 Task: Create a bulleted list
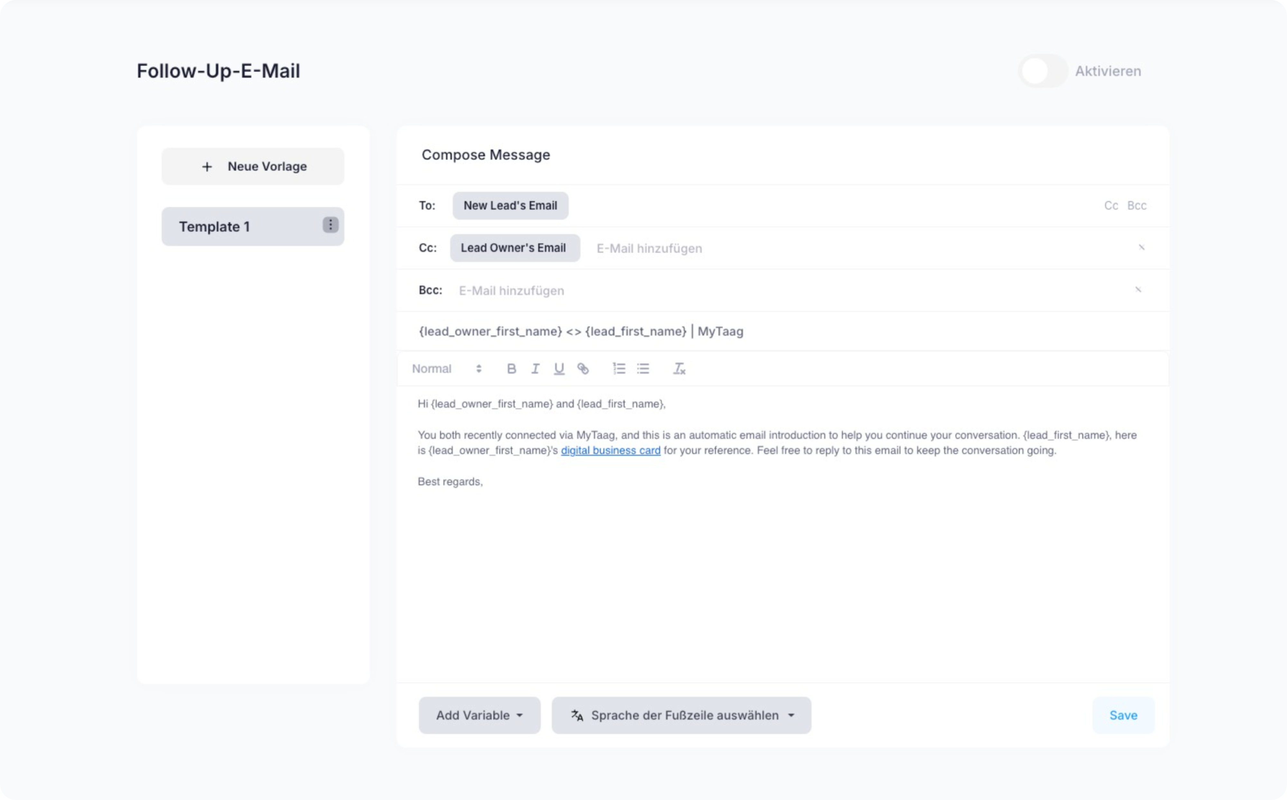click(x=643, y=369)
